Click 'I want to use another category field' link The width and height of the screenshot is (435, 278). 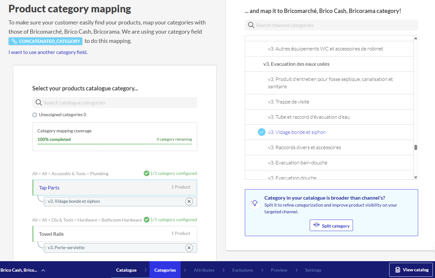[48, 52]
